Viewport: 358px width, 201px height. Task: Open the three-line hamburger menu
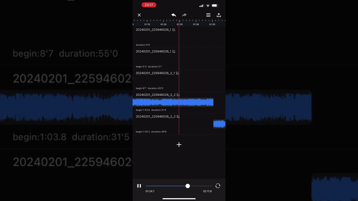tap(208, 15)
